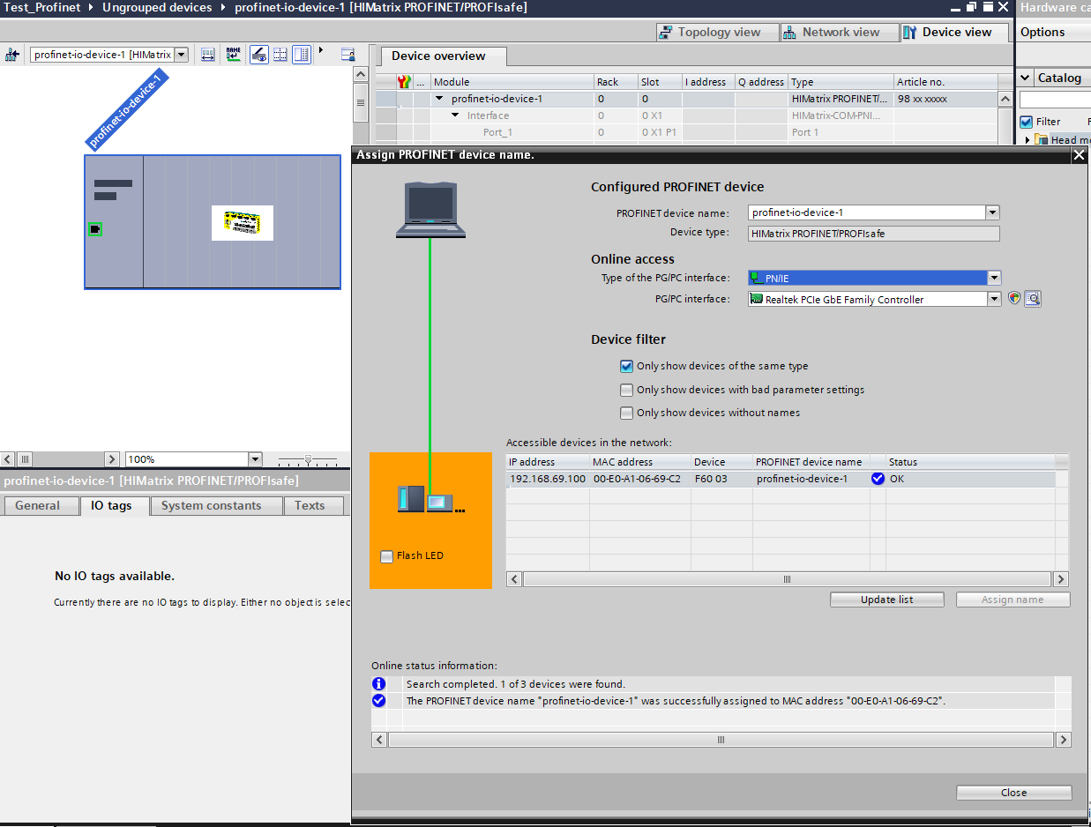Check the Flash LED checkbox
The width and height of the screenshot is (1091, 827).
pyautogui.click(x=386, y=556)
